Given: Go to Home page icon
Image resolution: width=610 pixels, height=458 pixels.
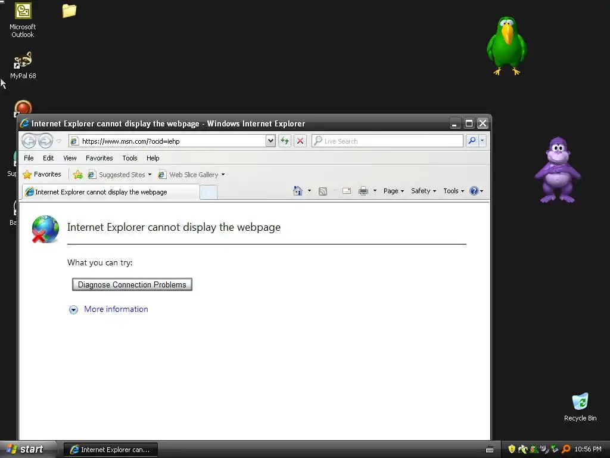Looking at the screenshot, I should pyautogui.click(x=298, y=191).
